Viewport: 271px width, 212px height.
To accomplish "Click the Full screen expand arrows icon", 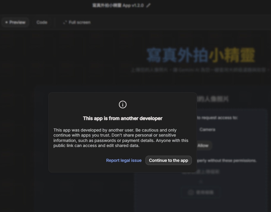I will click(65, 23).
